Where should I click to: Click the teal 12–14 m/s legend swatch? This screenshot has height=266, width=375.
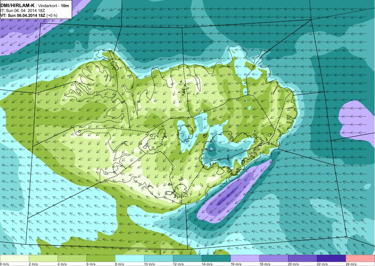coord(187,259)
